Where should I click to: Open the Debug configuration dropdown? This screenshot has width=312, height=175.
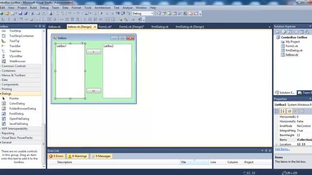click(x=152, y=14)
